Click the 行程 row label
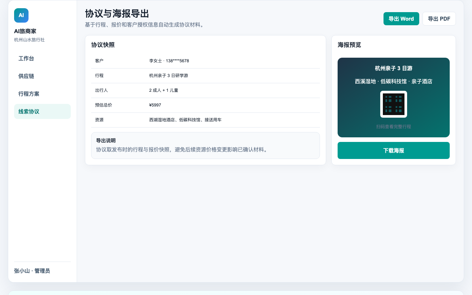This screenshot has width=472, height=295. pyautogui.click(x=99, y=75)
